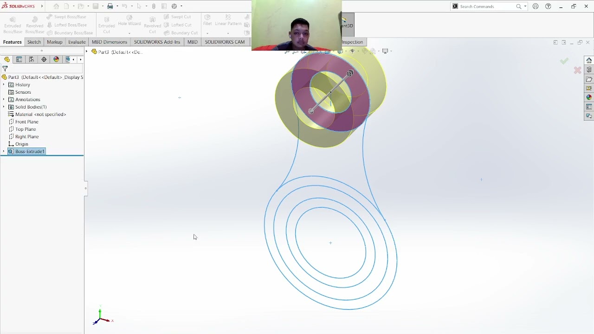Click the Undo icon
The image size is (594, 334).
click(x=124, y=6)
